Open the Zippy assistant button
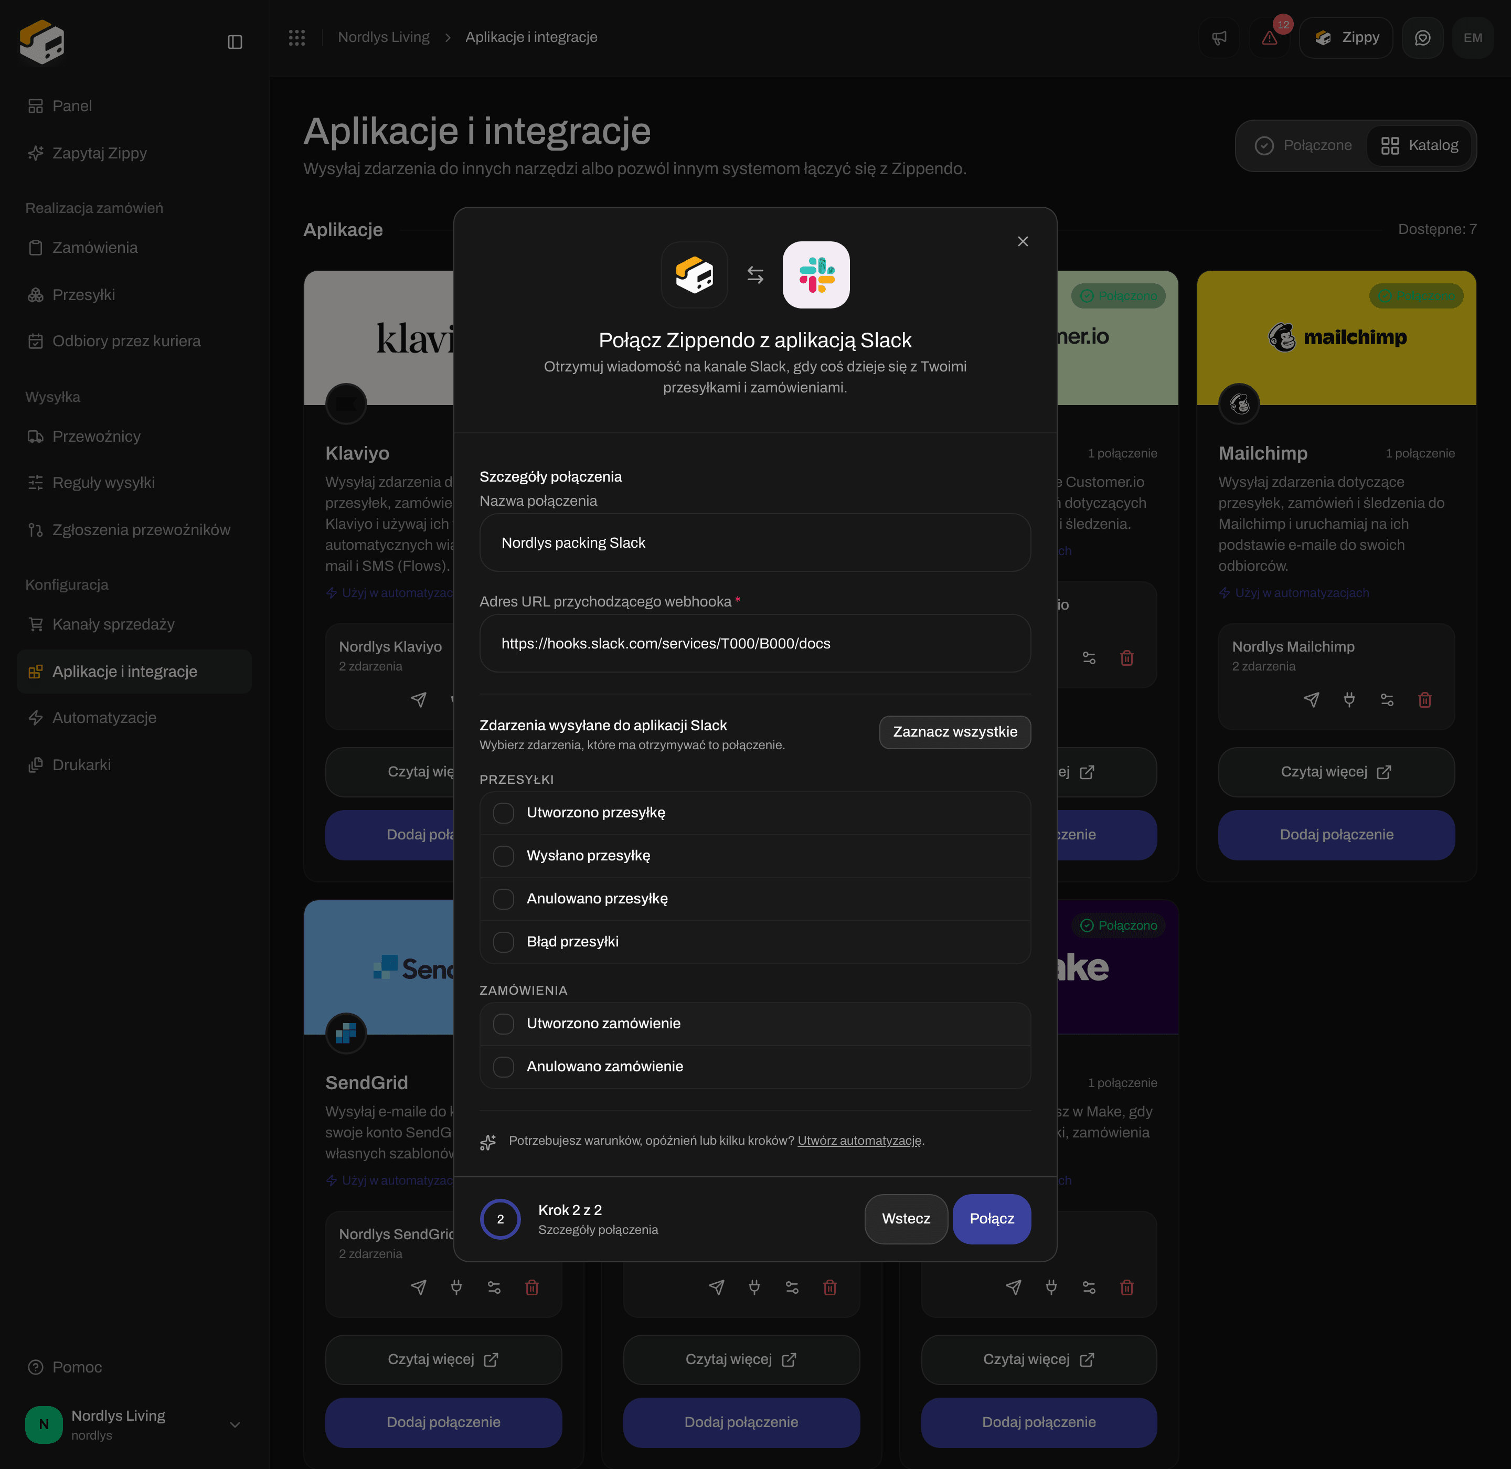The height and width of the screenshot is (1469, 1511). tap(1346, 38)
